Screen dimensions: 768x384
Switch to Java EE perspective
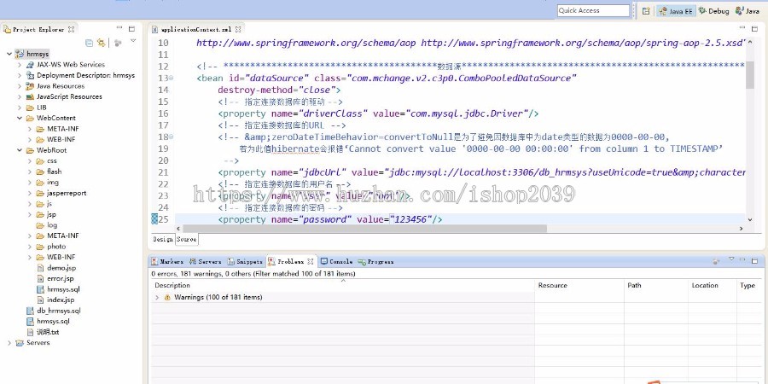coord(676,11)
